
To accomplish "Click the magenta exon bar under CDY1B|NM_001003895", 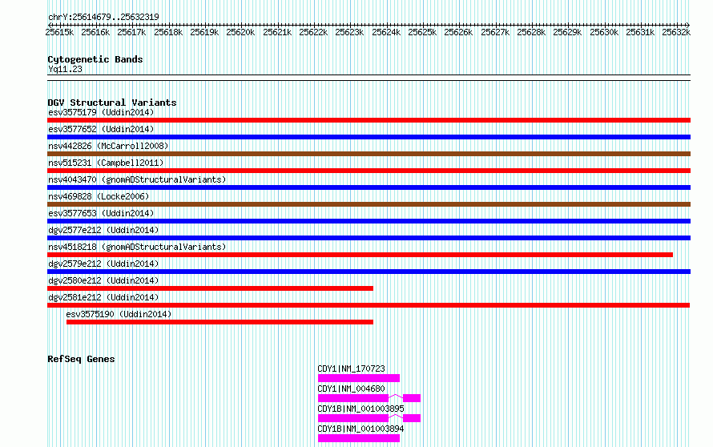I will click(x=353, y=418).
